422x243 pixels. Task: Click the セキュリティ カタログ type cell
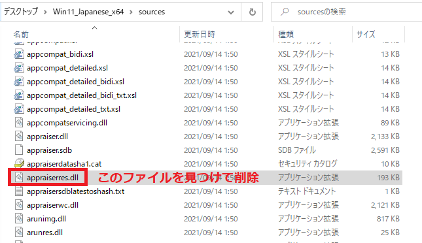pyautogui.click(x=308, y=164)
